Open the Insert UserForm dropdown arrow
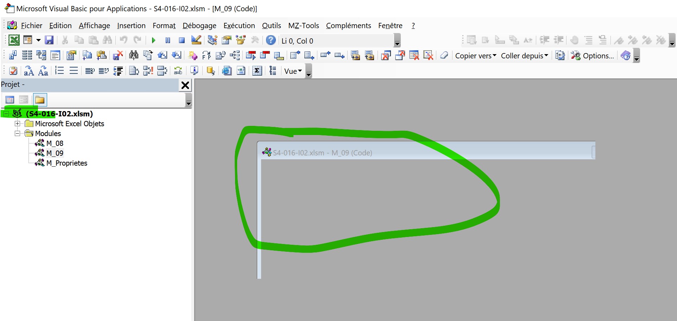 tap(38, 40)
